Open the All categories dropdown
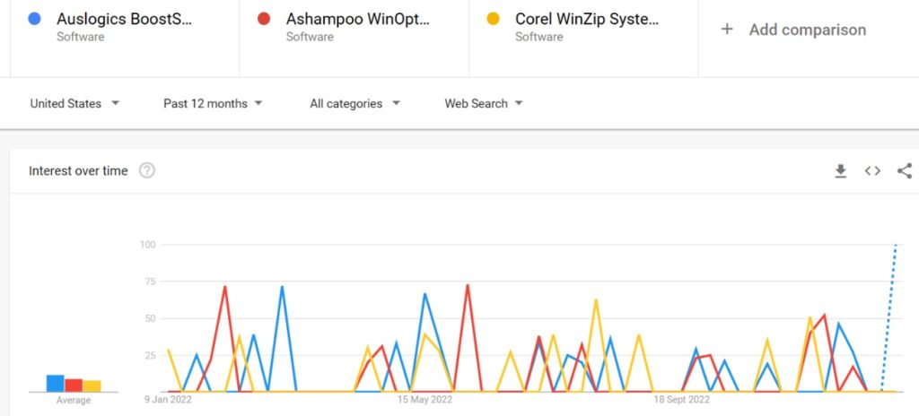 tap(354, 103)
